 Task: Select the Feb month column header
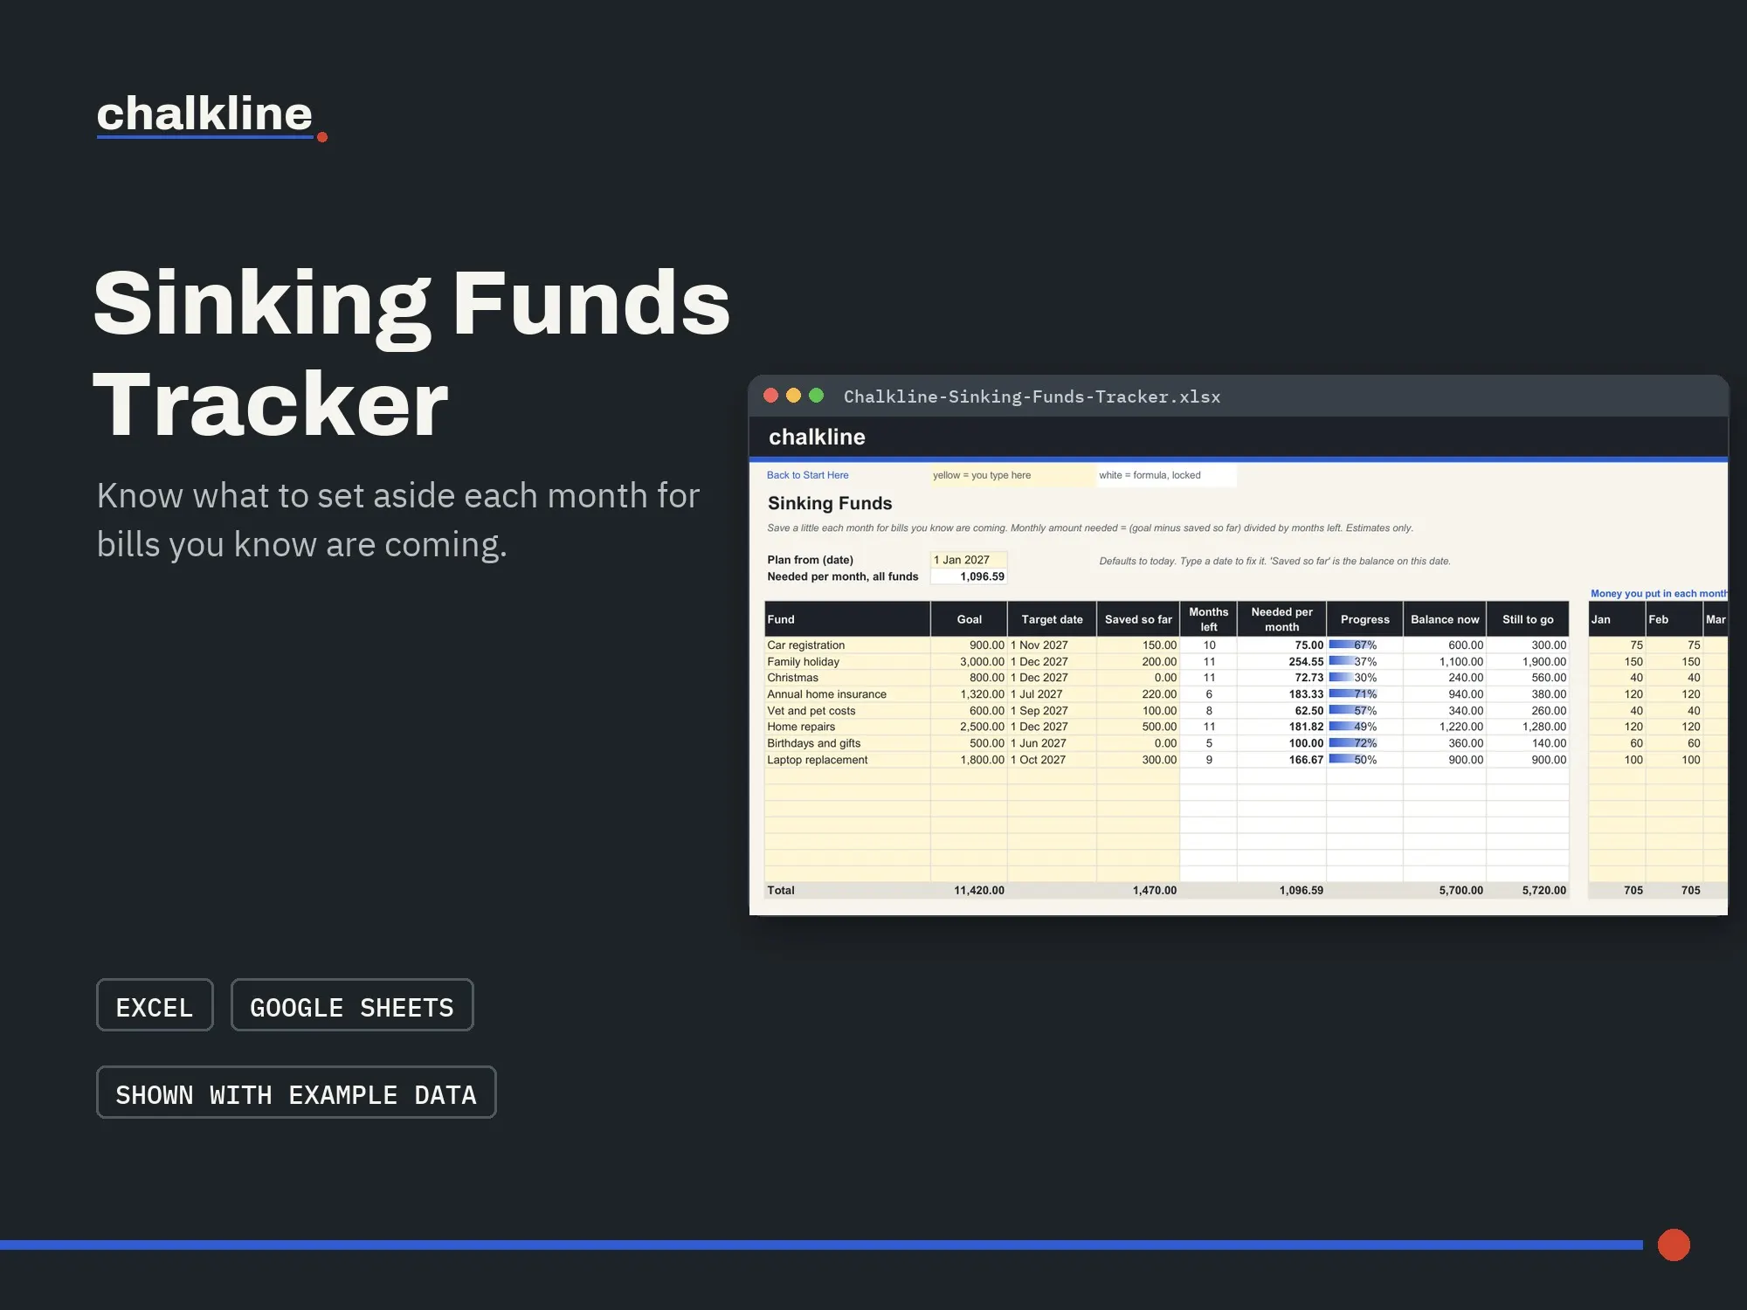coord(1674,619)
